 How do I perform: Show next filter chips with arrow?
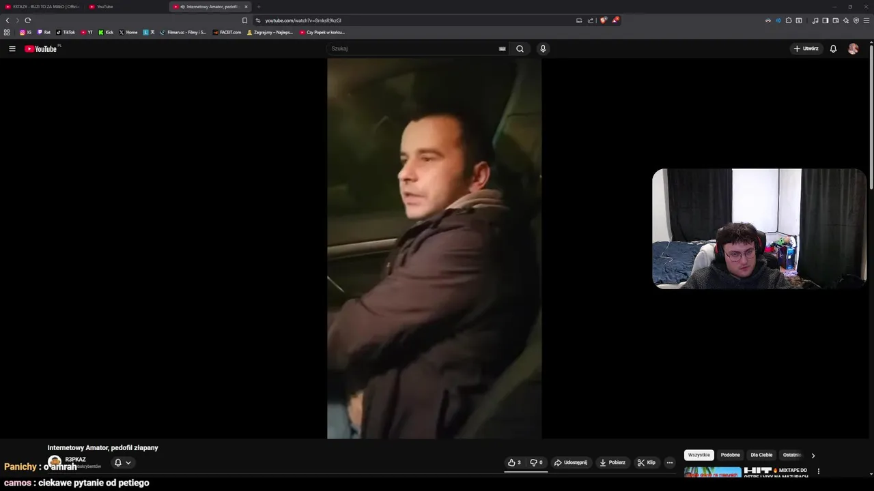pyautogui.click(x=813, y=455)
